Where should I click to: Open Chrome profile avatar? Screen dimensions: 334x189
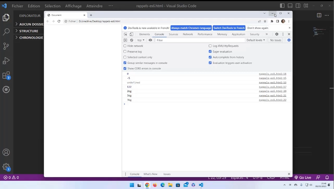(283, 21)
